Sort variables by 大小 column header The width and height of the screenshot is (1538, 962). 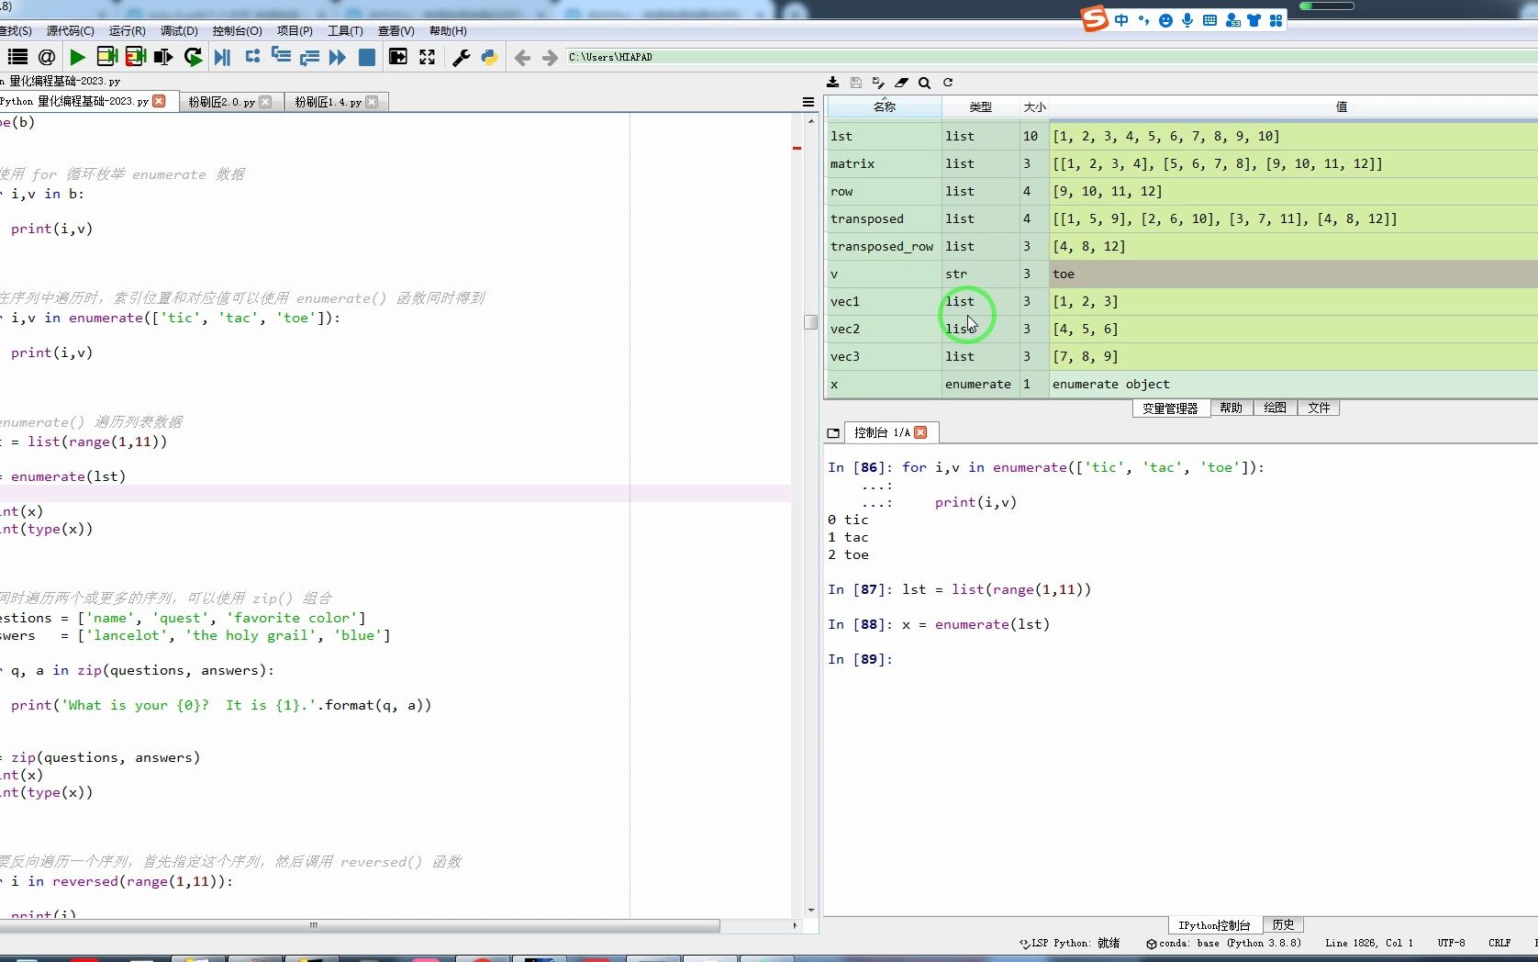[1034, 107]
